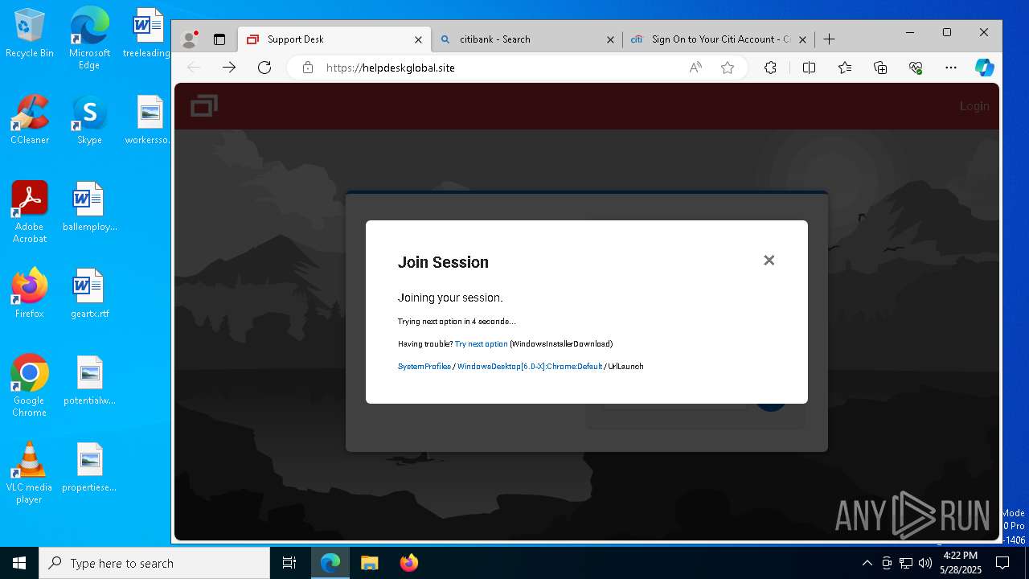The height and width of the screenshot is (579, 1029).
Task: Click the "Joining your session." text
Action: point(450,298)
